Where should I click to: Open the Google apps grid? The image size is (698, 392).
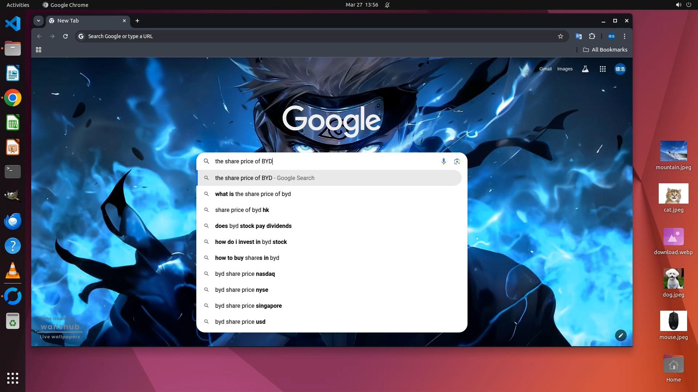[x=602, y=69]
